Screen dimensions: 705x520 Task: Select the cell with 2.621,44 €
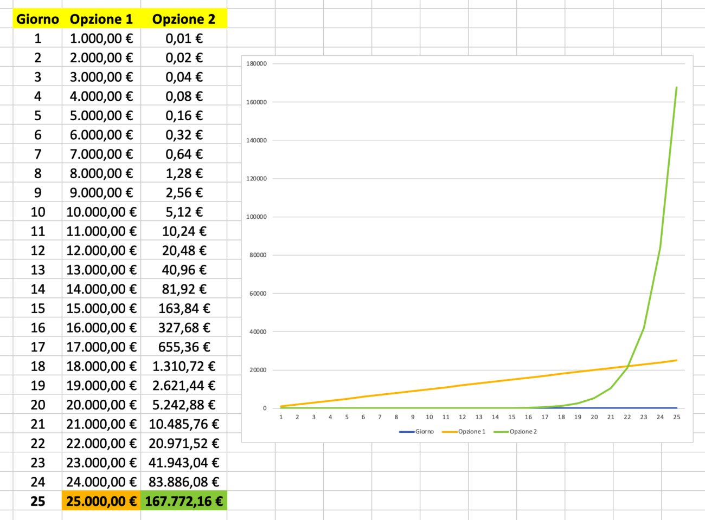click(x=184, y=385)
